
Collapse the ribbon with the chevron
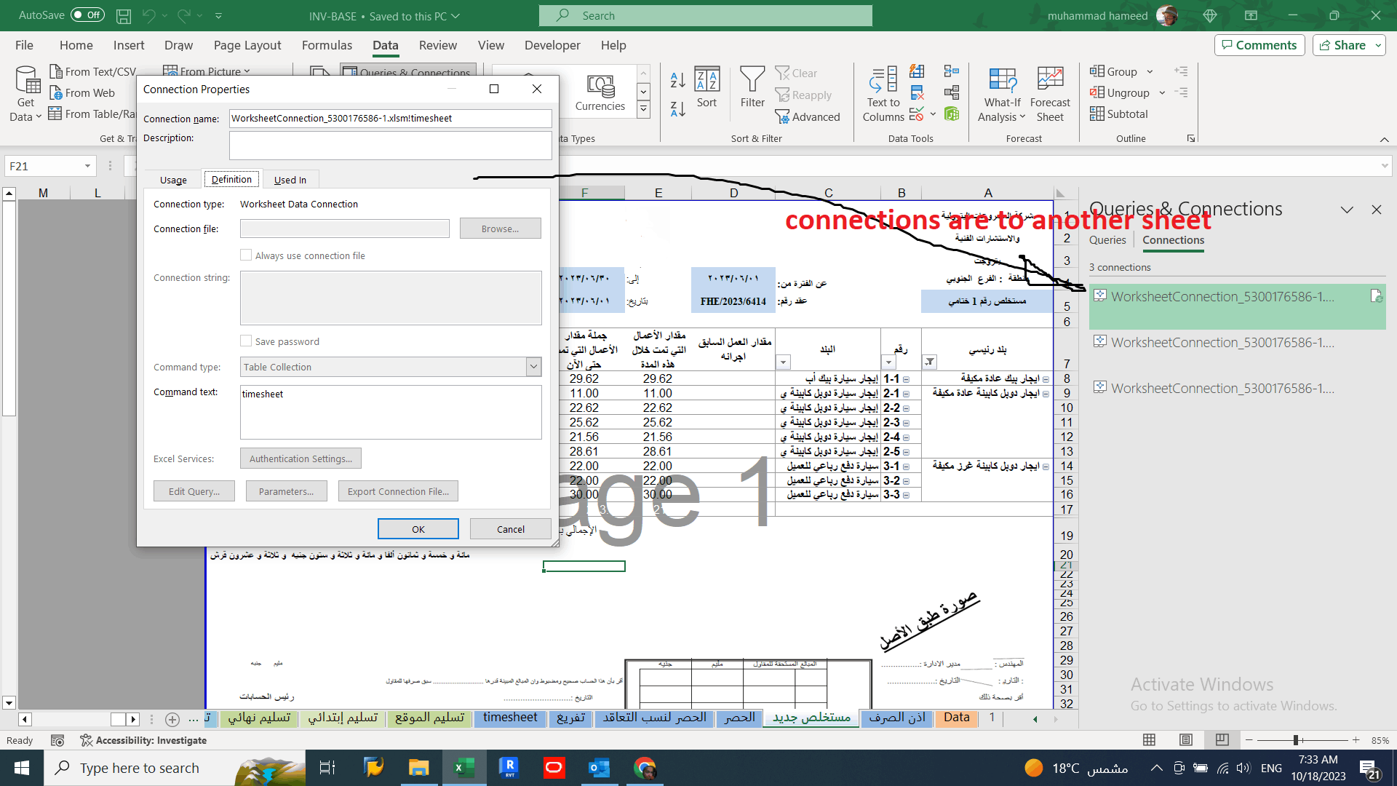coord(1384,139)
